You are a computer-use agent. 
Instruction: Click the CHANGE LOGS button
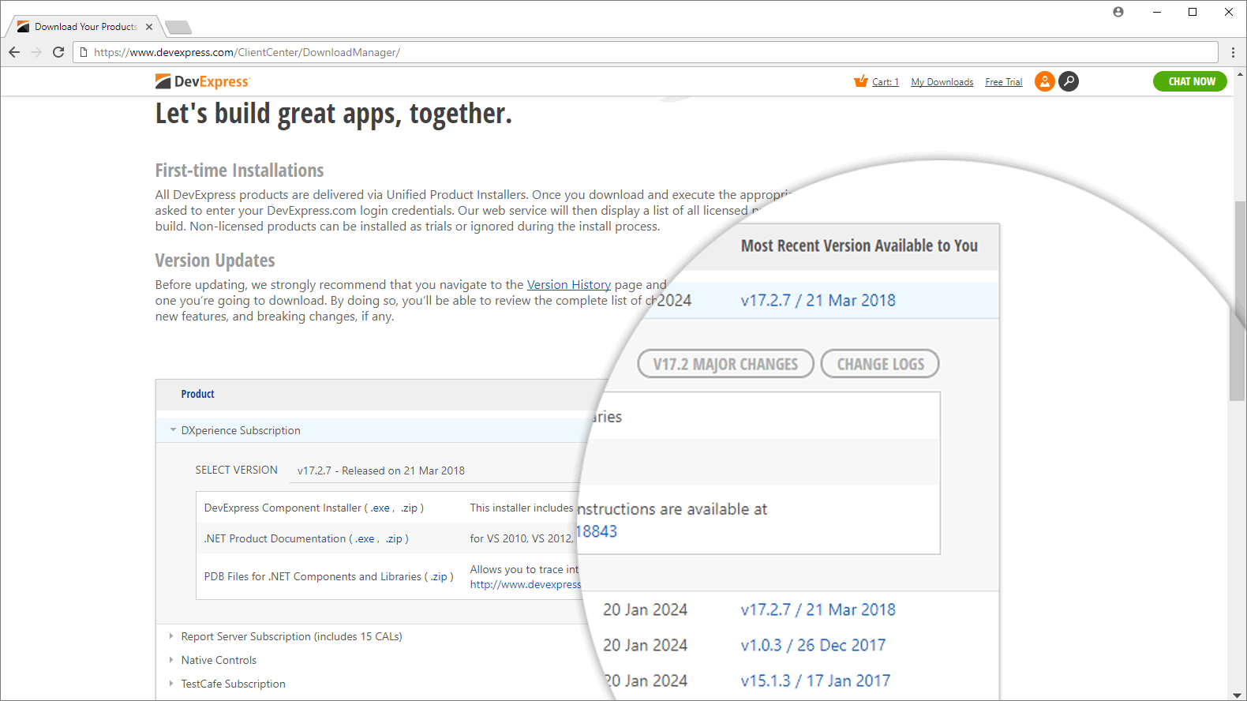point(880,364)
